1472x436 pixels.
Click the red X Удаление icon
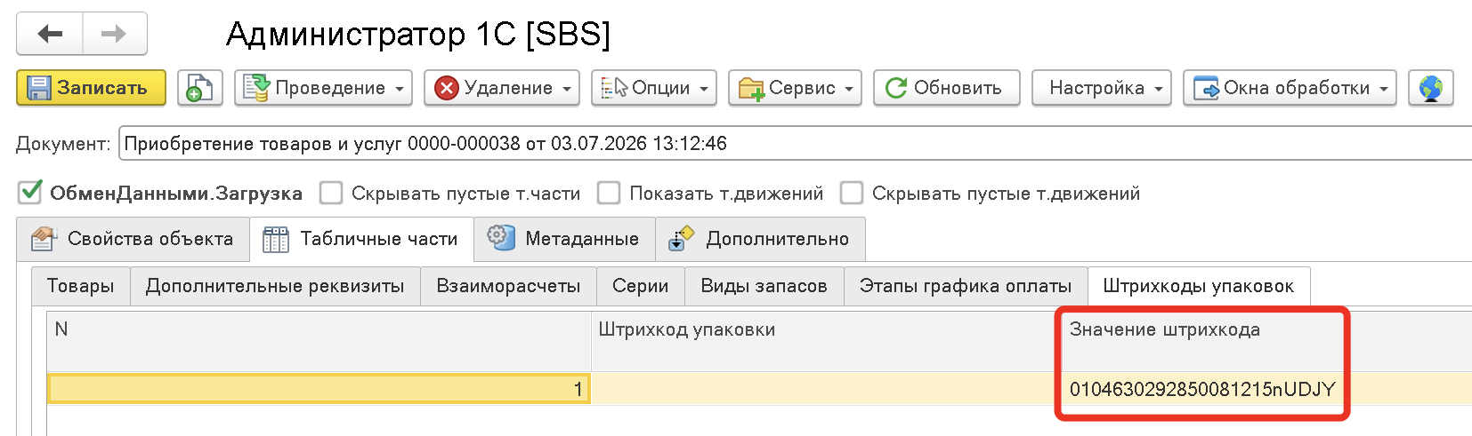(x=446, y=88)
